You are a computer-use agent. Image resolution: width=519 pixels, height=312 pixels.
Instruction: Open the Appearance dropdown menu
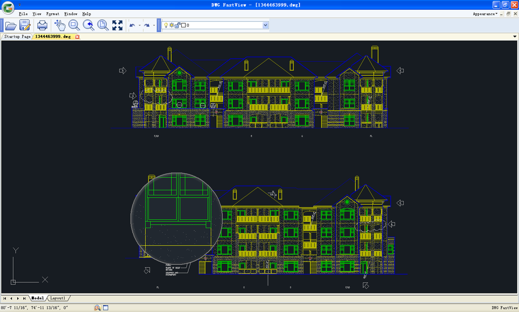[485, 14]
